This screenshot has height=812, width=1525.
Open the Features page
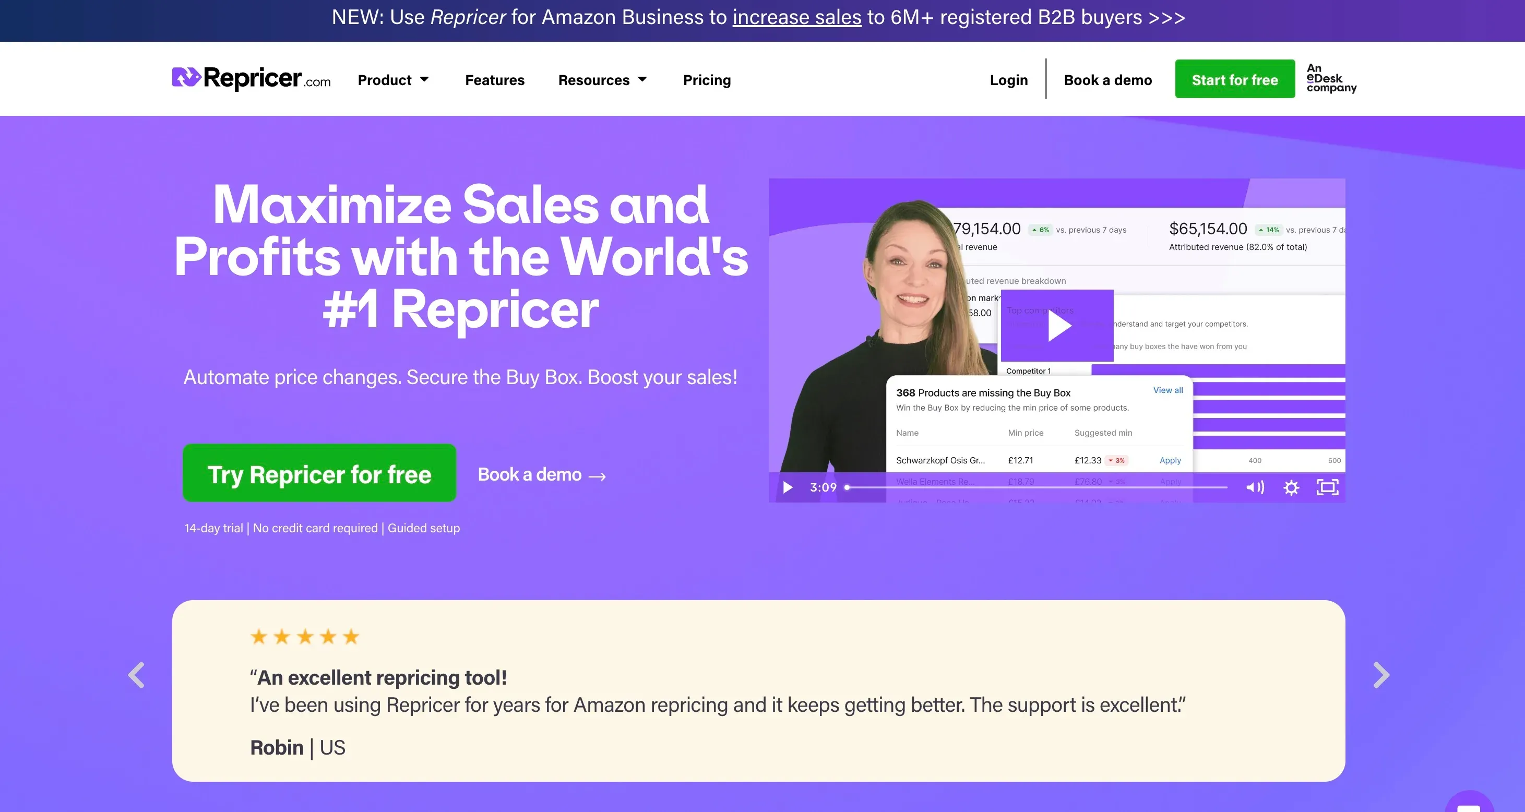[494, 80]
